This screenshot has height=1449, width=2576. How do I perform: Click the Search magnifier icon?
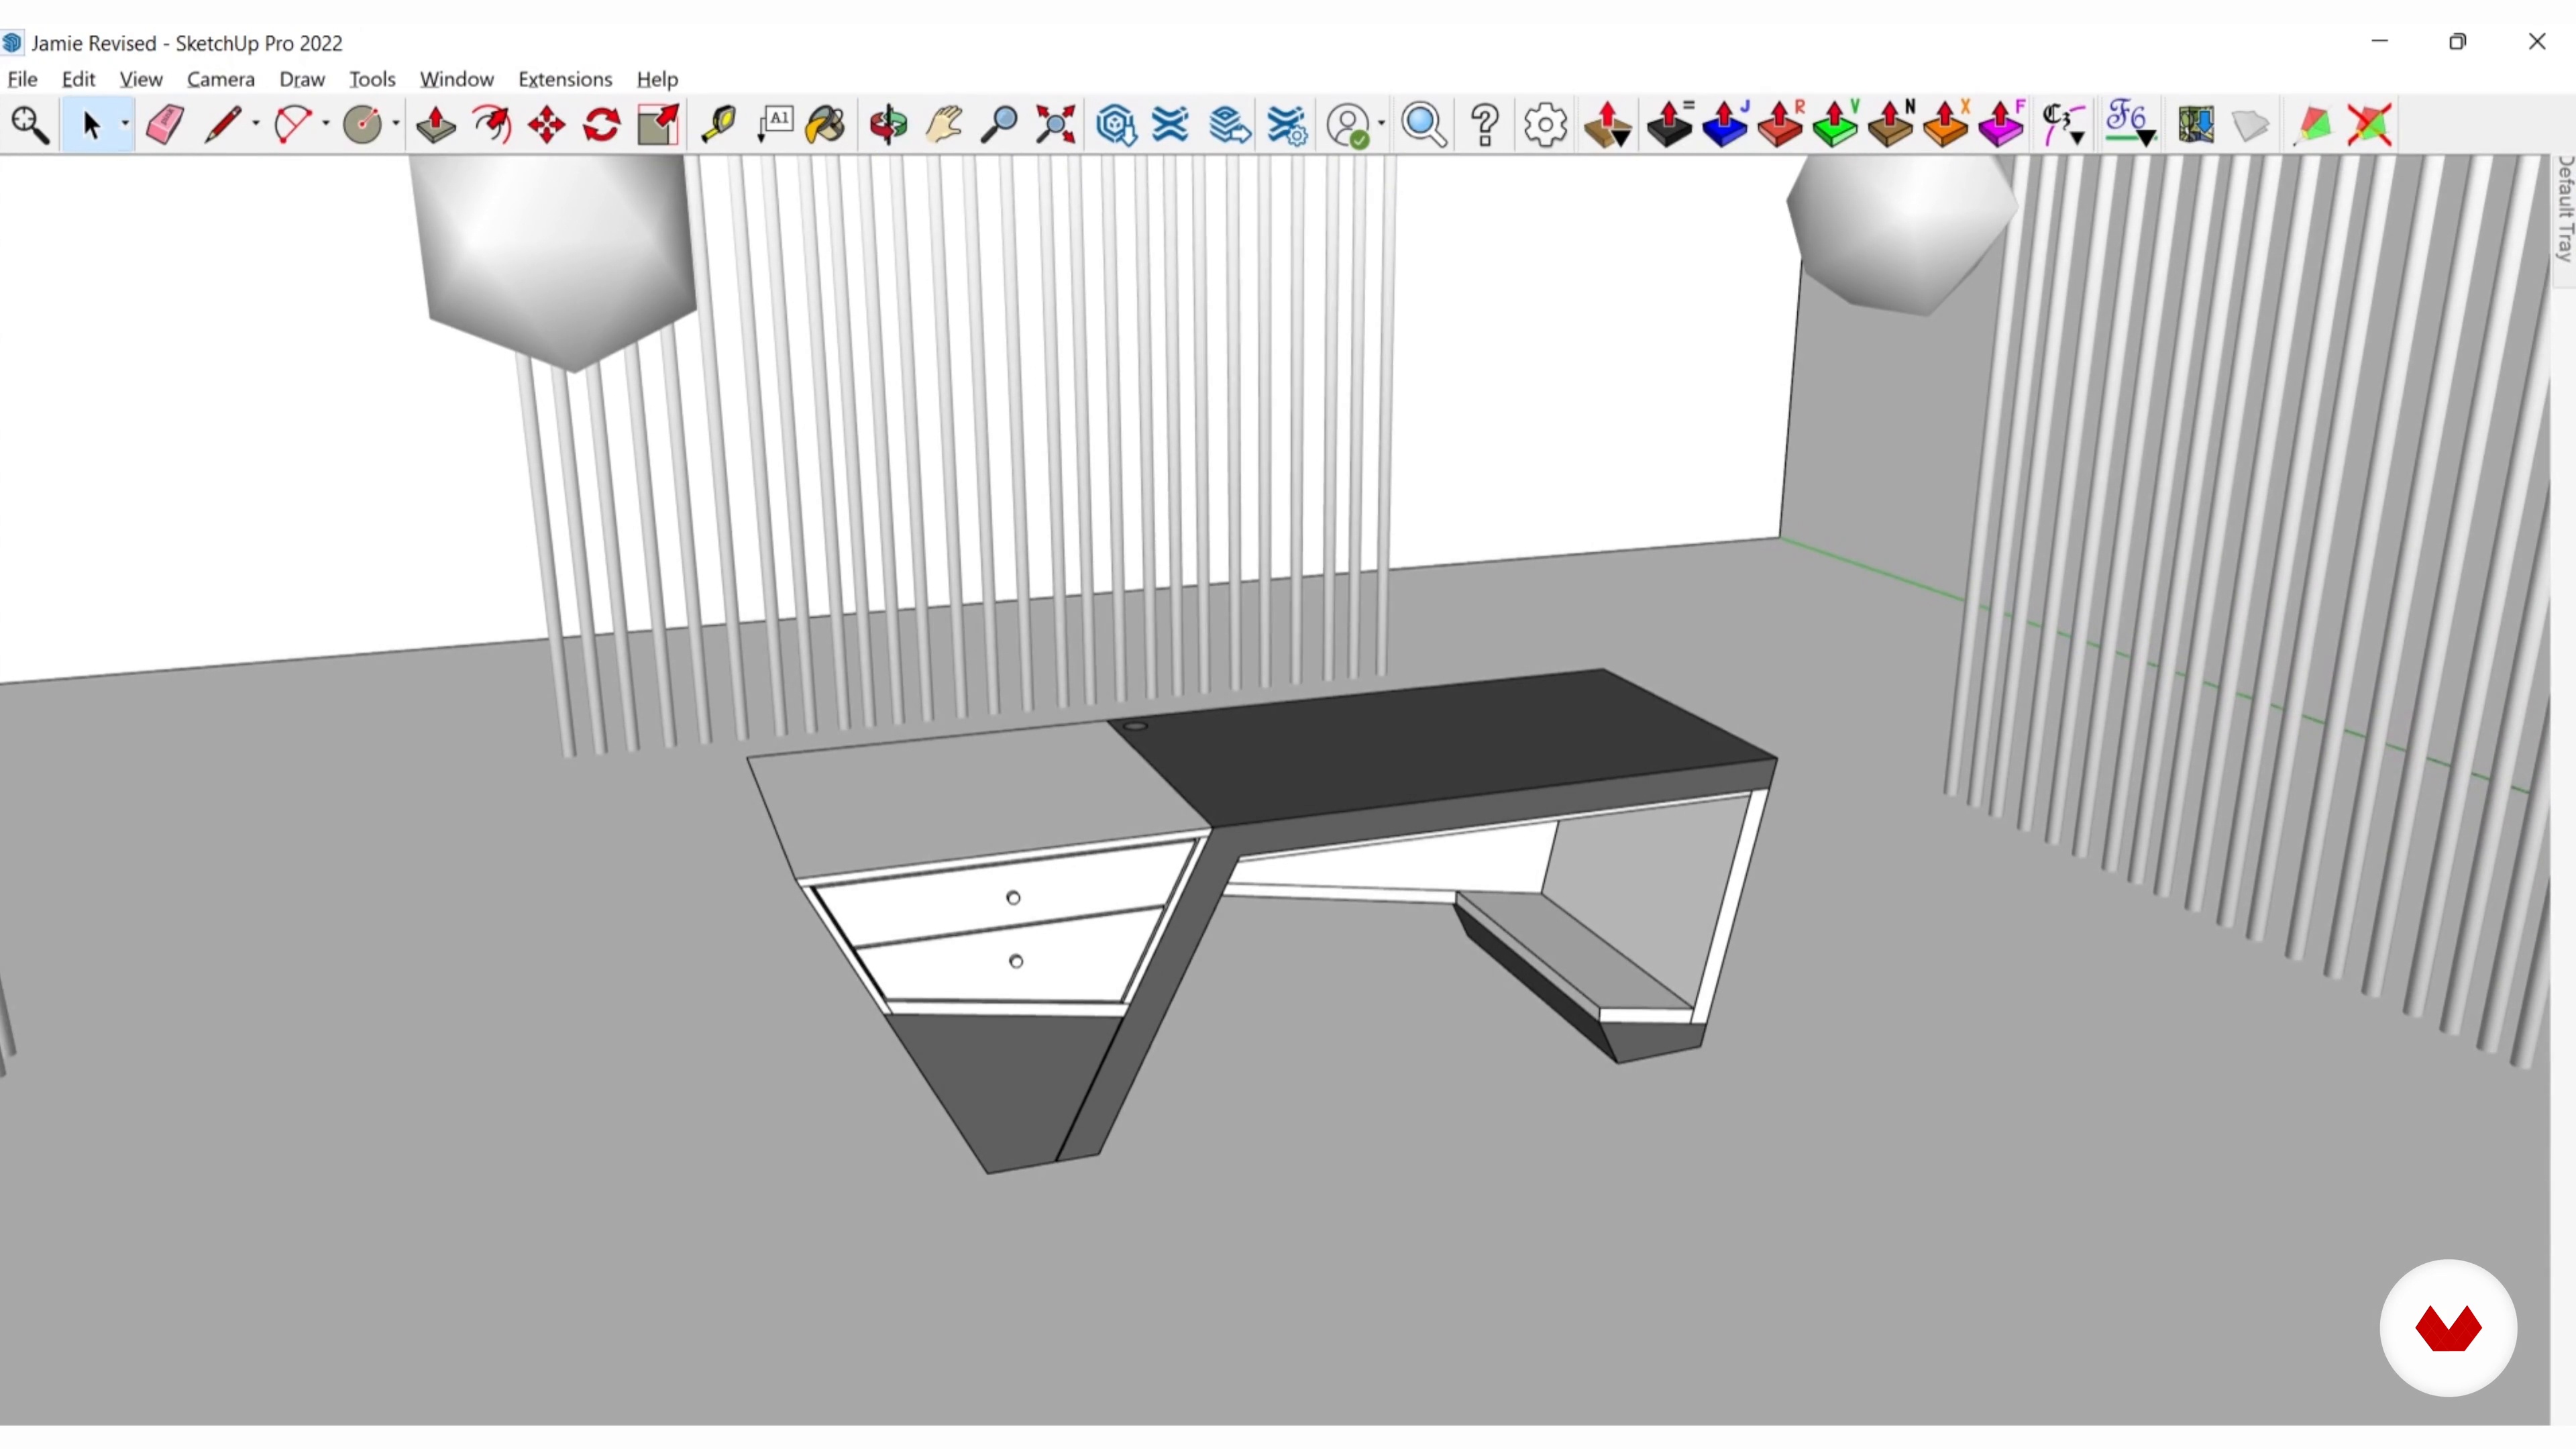[x=1424, y=125]
